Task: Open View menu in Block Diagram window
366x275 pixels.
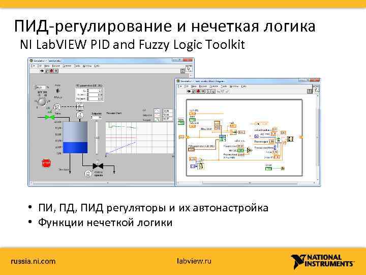Action: tap(194, 86)
